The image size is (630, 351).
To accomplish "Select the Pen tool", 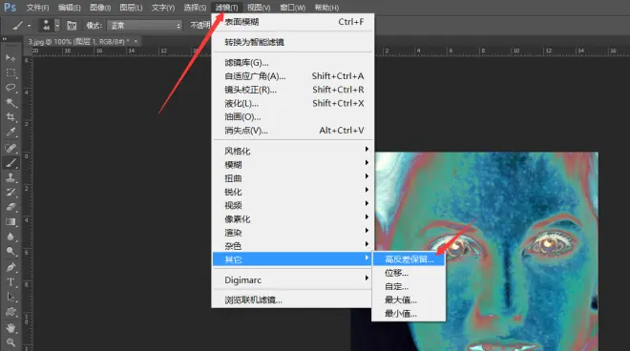I will 10,267.
